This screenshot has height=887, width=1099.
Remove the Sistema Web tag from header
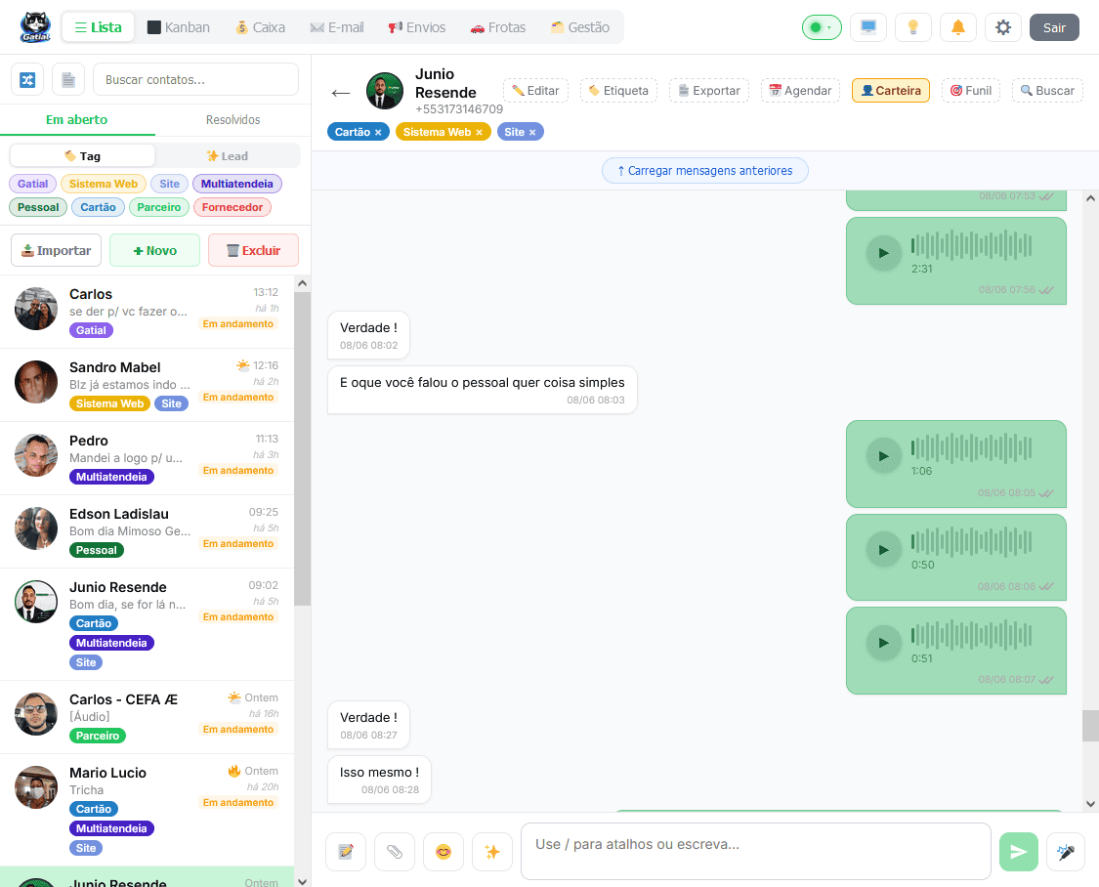click(480, 133)
